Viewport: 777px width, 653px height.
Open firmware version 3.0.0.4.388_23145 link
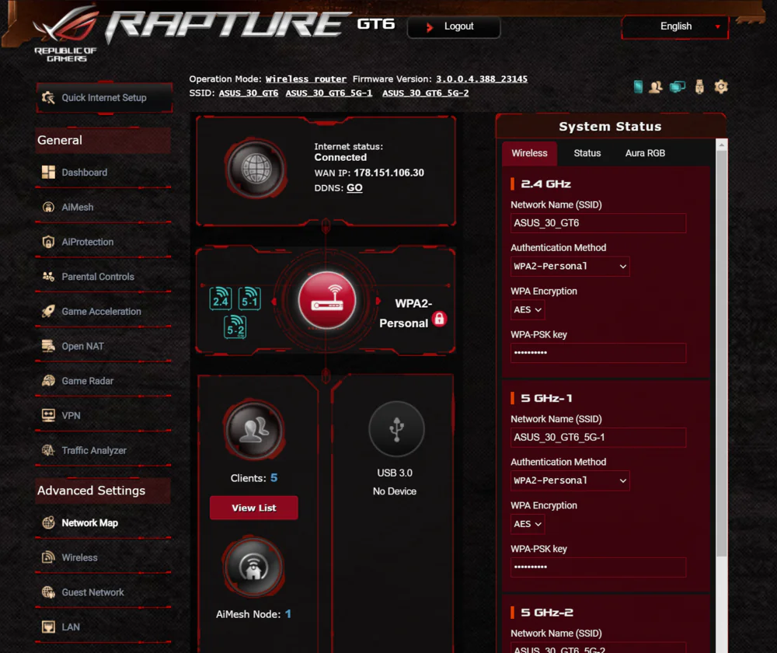click(x=482, y=79)
